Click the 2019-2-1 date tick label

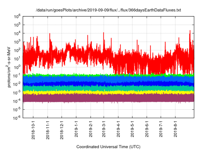click(x=91, y=129)
